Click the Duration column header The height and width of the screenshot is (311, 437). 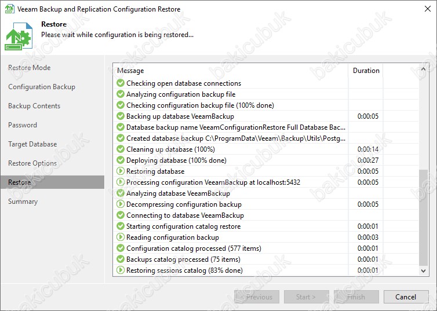[366, 71]
